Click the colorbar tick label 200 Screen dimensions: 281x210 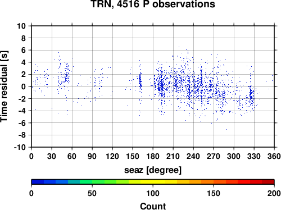click(x=274, y=193)
